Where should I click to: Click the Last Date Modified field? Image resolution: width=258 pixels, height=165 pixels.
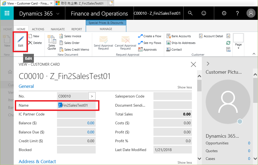173,150
